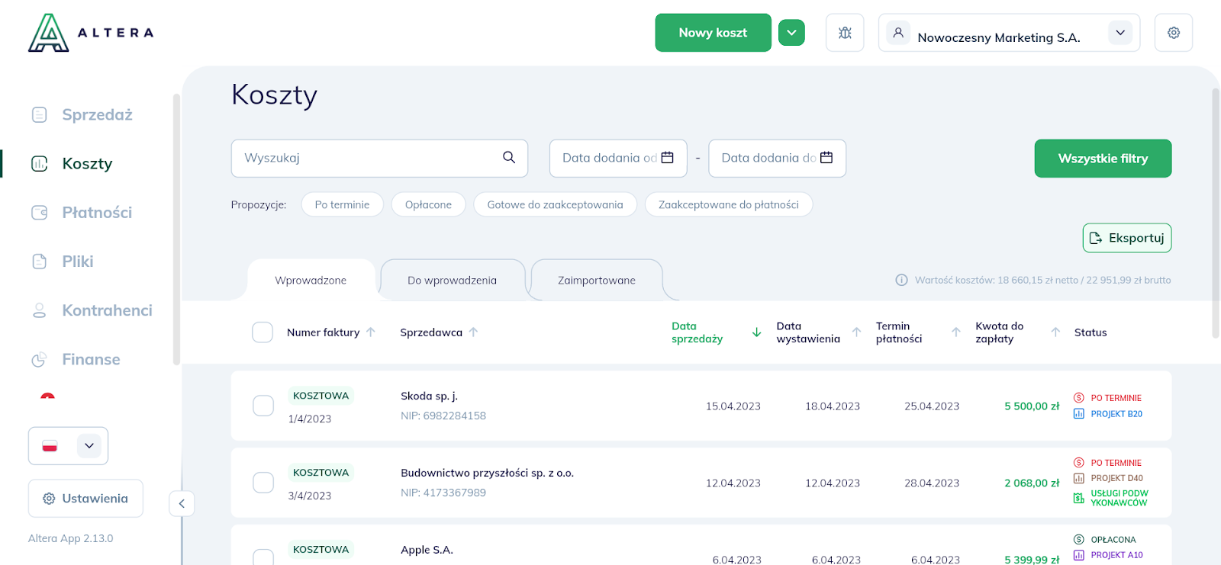Click the main page vertical scrollbar
The height and width of the screenshot is (565, 1221).
coord(1216,213)
